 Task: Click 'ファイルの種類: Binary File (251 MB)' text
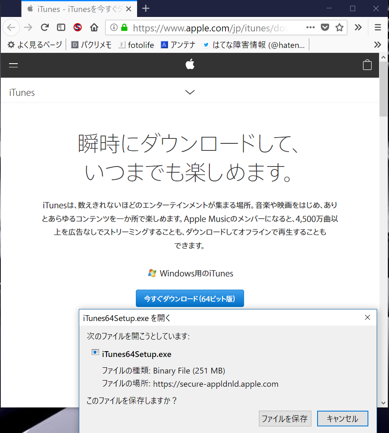(x=164, y=371)
